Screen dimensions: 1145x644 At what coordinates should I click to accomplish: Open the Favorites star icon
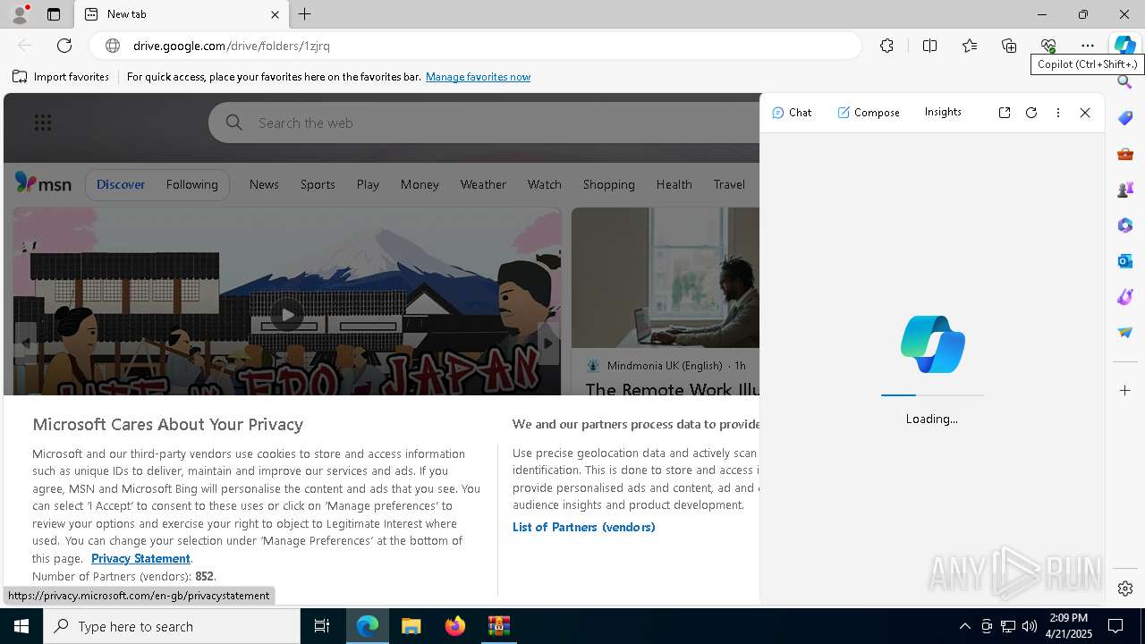(x=970, y=46)
